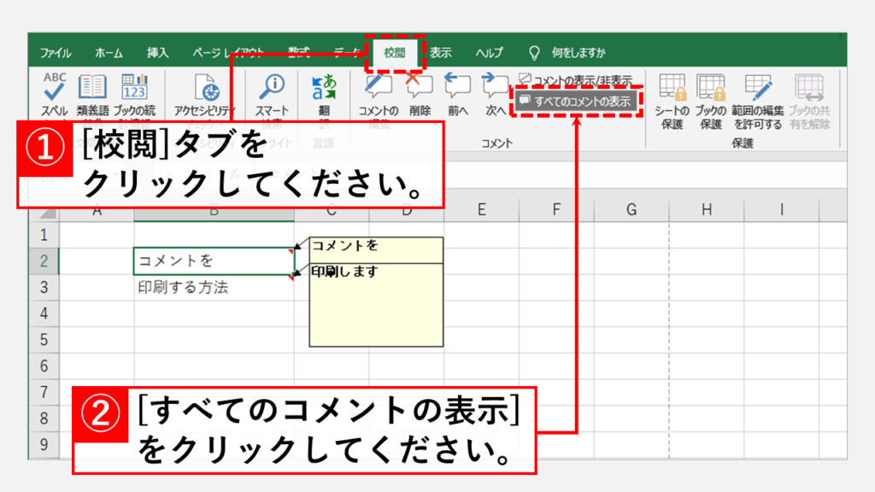Toggle コメントの表示/非表示 for the selected comment
Image resolution: width=875 pixels, height=492 pixels.
click(x=575, y=80)
